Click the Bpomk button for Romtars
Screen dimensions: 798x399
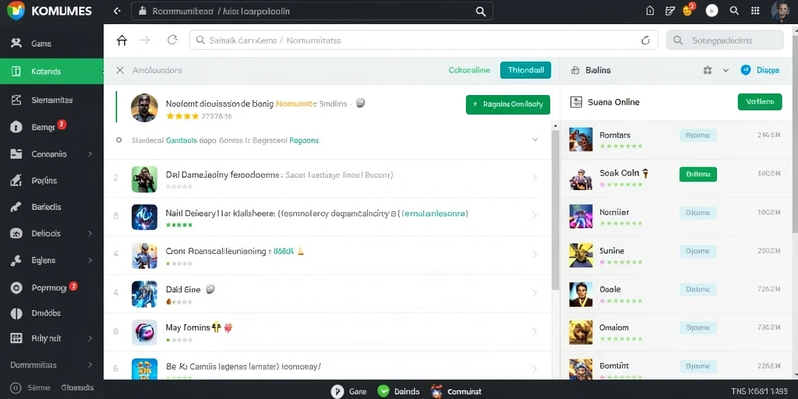[697, 136]
